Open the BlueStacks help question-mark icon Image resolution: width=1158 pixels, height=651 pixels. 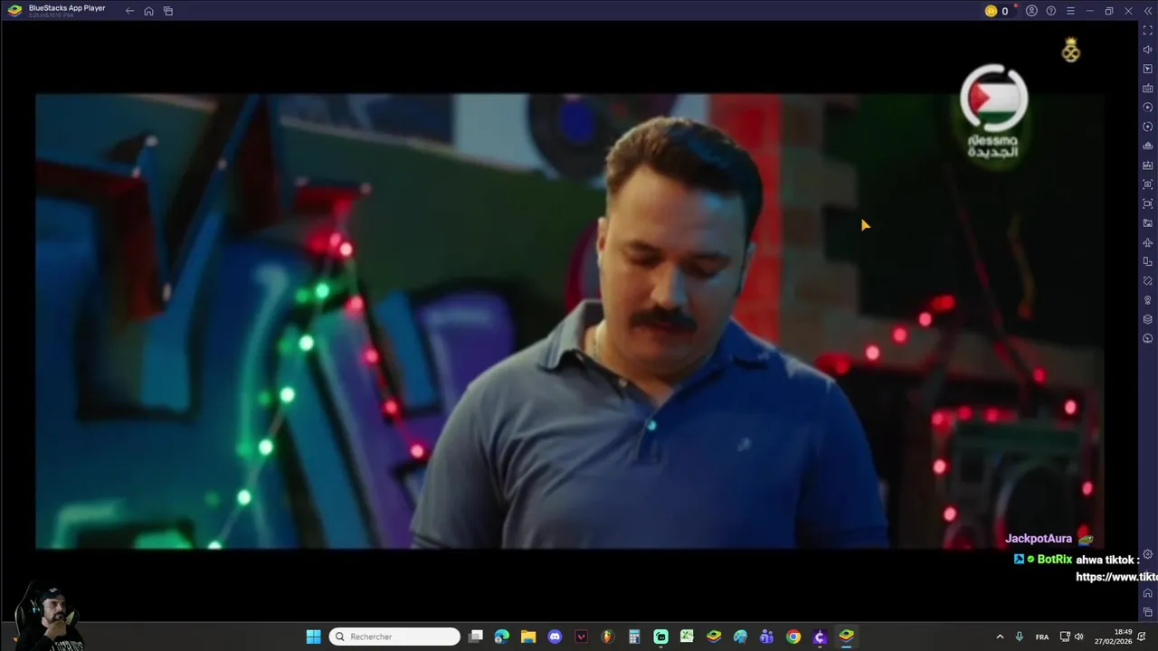pyautogui.click(x=1050, y=11)
